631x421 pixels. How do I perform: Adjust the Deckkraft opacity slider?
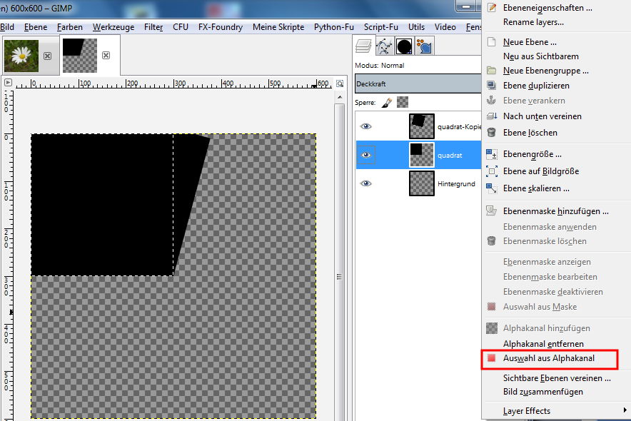click(x=418, y=84)
